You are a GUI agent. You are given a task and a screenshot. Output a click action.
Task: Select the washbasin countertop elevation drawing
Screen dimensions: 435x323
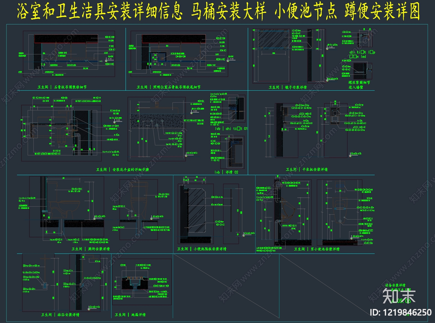tap(157, 129)
